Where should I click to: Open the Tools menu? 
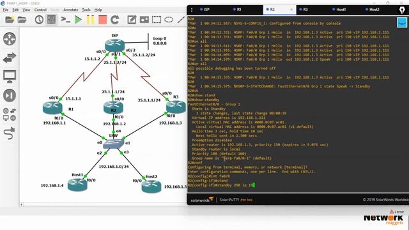[x=86, y=10]
